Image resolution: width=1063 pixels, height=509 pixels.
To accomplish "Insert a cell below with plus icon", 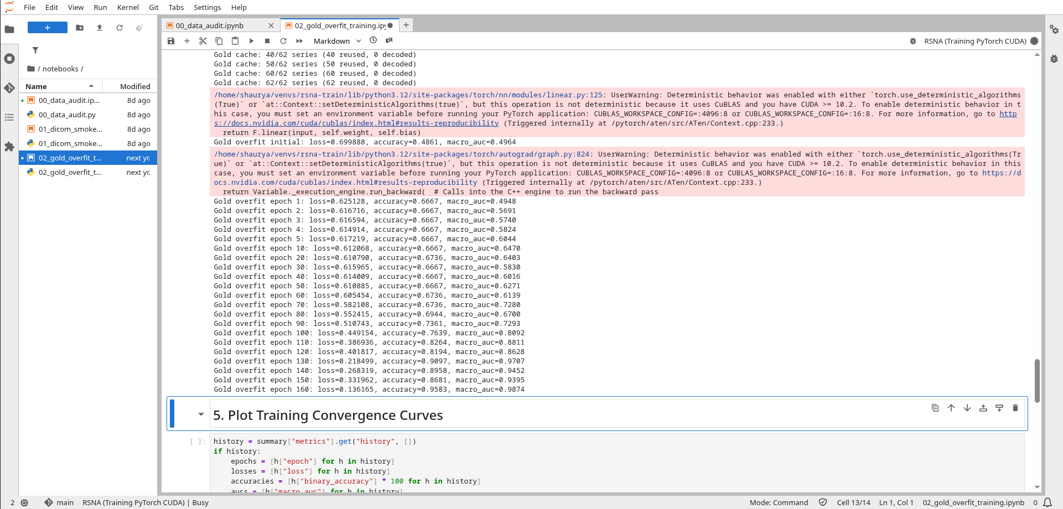I will pyautogui.click(x=187, y=41).
